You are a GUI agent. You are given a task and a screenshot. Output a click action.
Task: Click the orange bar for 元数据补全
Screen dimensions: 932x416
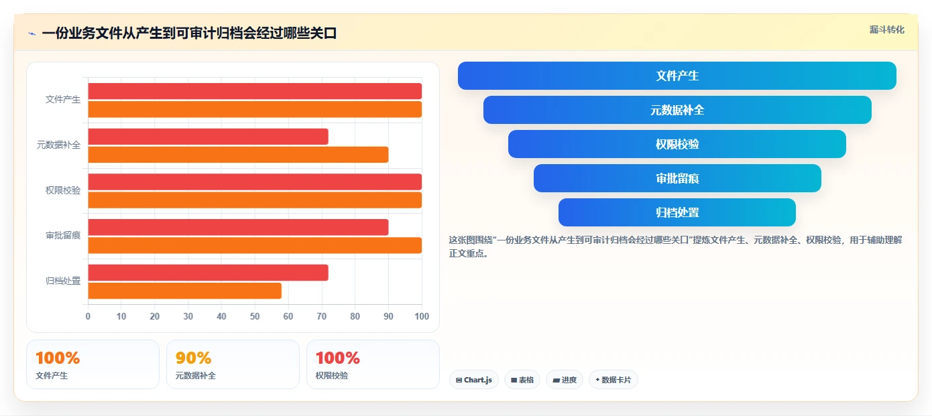[x=238, y=155]
